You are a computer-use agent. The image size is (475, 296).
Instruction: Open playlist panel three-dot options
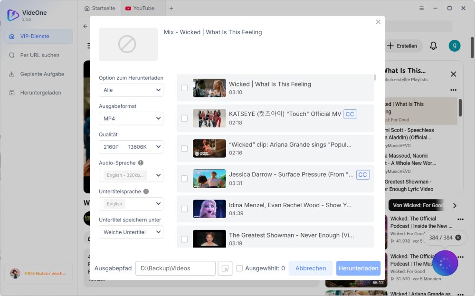(x=454, y=90)
